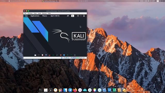Open the purple circular app in dock
The image size is (165, 93).
[80, 90]
